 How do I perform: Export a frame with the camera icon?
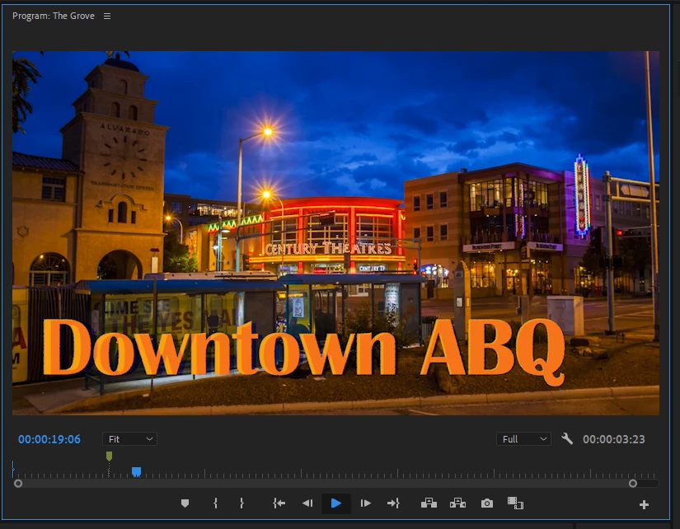point(487,503)
